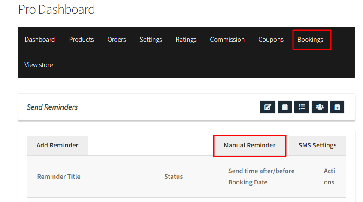Open the list view icon button
The image size is (363, 202).
coord(301,107)
